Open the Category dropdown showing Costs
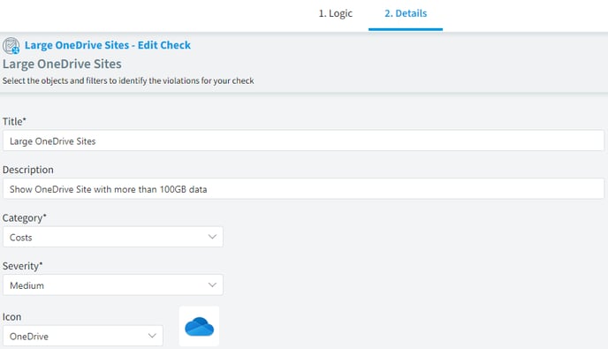The image size is (608, 349). [113, 237]
